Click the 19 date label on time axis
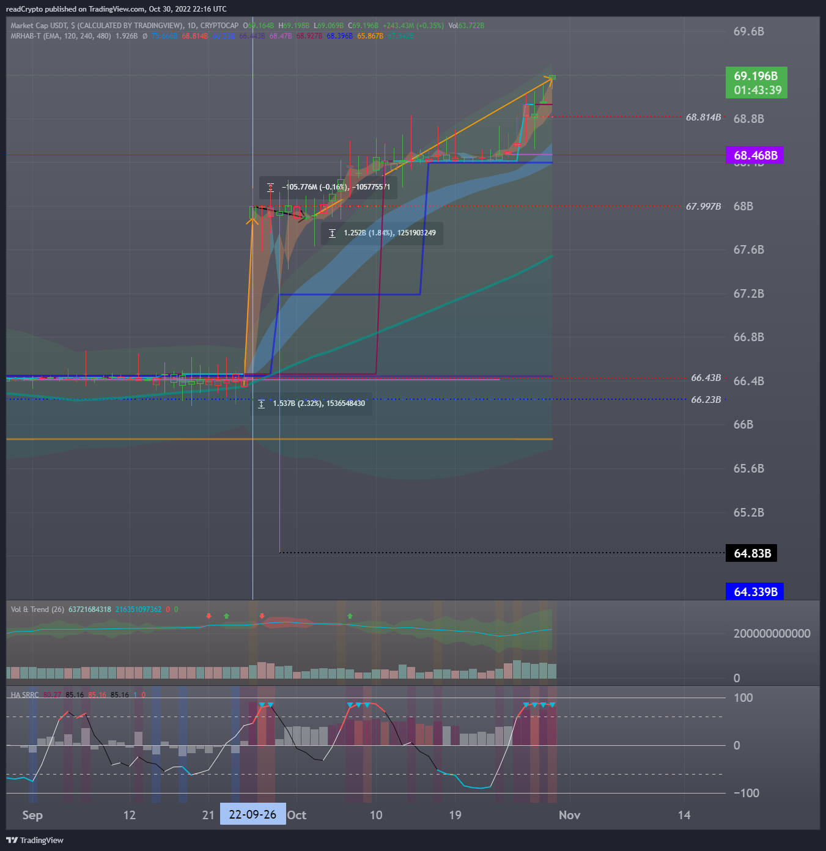 click(x=455, y=815)
